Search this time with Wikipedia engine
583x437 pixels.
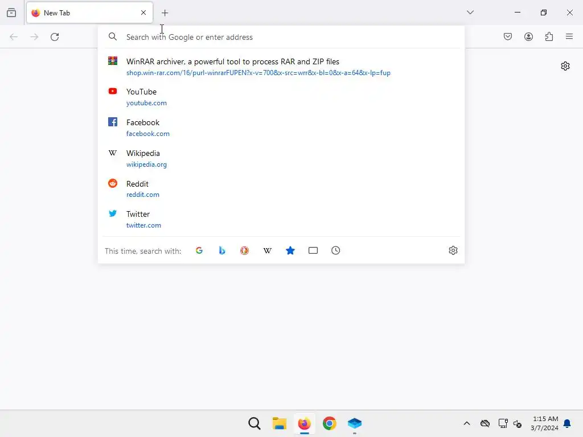(268, 250)
